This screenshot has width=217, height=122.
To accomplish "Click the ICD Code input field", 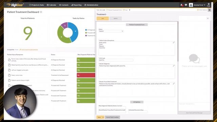I will tap(116, 60).
